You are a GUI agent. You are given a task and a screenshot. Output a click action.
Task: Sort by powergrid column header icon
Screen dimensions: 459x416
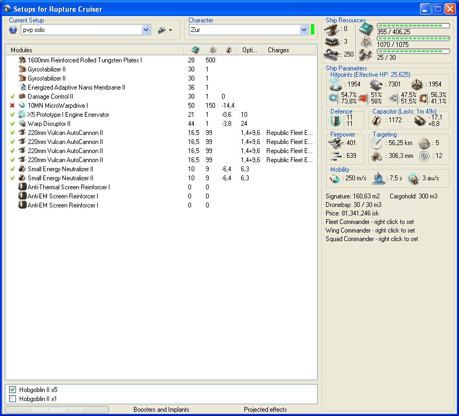point(213,50)
